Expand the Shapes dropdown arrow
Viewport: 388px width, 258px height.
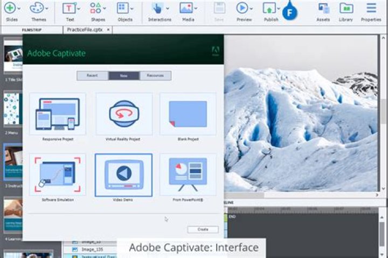point(105,9)
